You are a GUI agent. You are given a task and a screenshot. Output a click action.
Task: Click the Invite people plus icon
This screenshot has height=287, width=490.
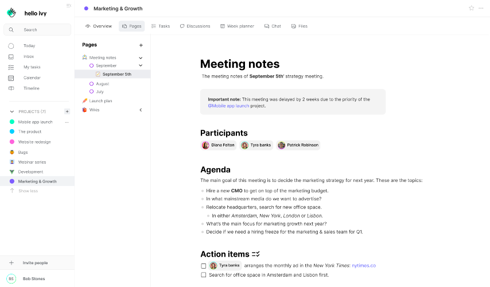click(11, 263)
